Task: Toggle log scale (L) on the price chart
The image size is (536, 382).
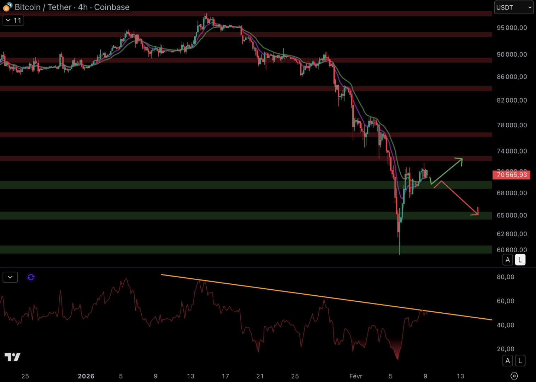Action: [520, 260]
